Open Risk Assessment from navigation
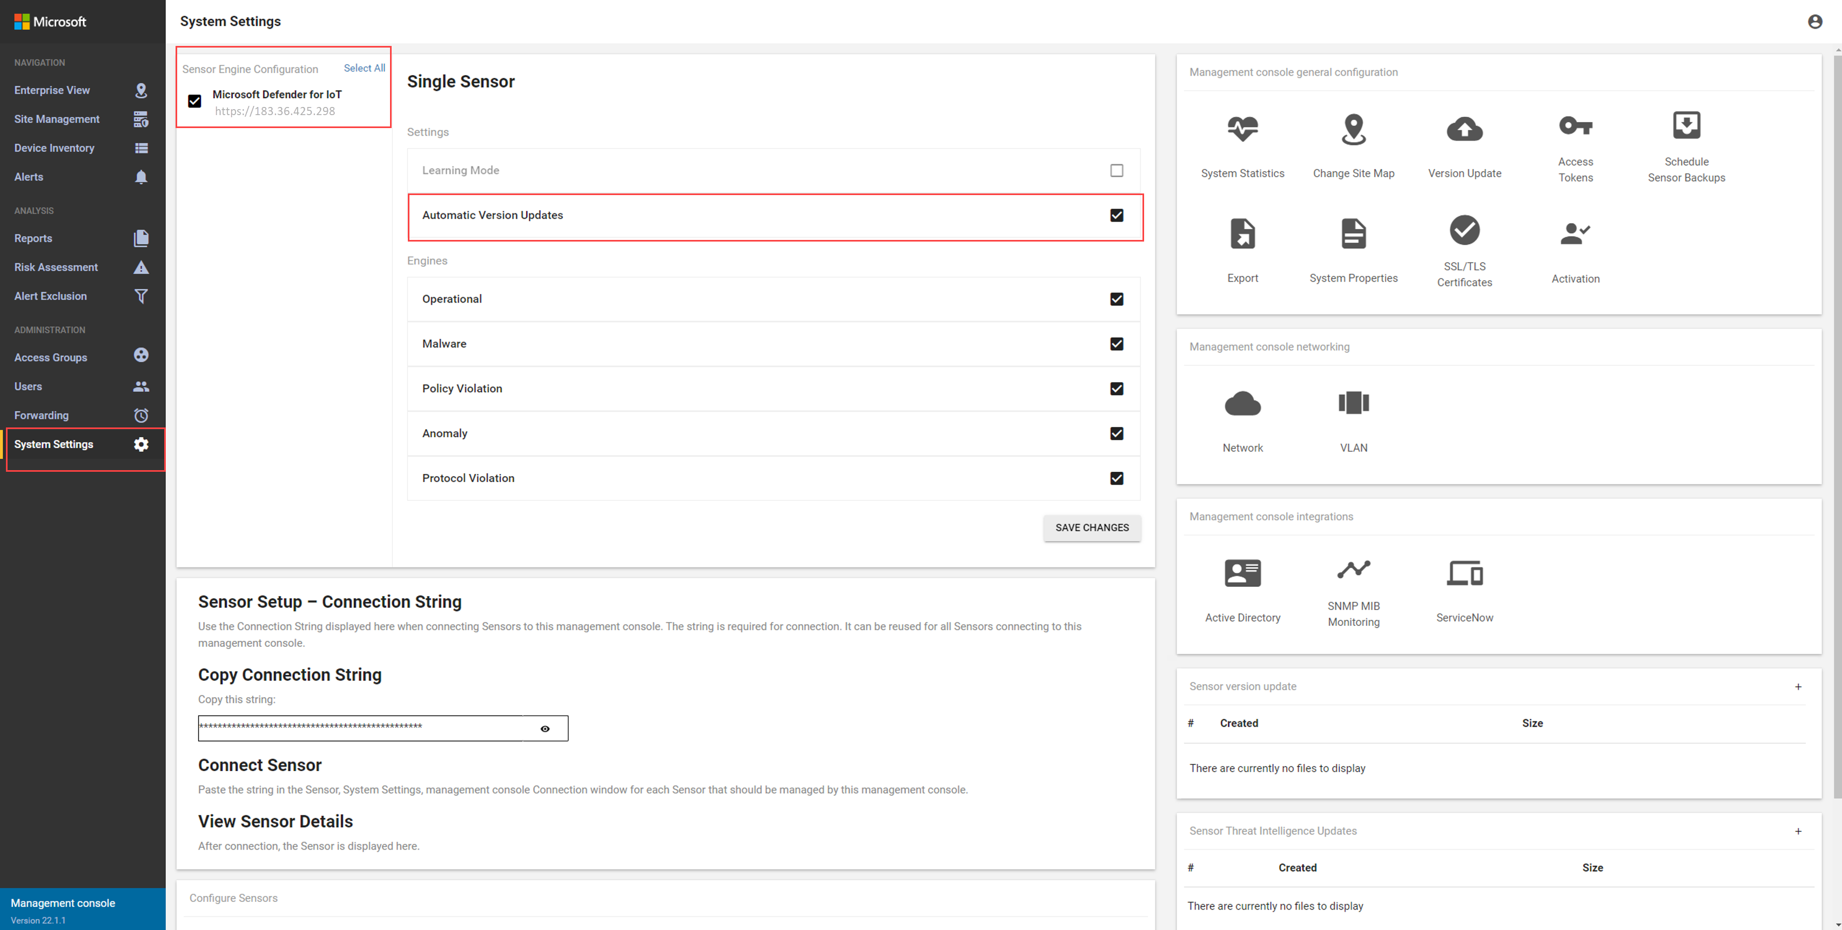This screenshot has width=1842, height=930. click(x=56, y=267)
